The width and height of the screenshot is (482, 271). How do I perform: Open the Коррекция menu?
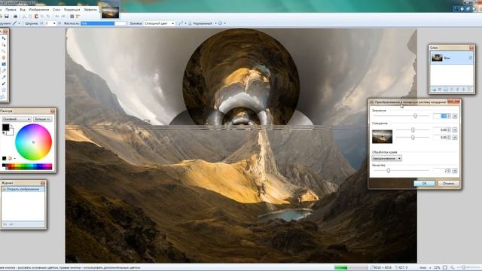(x=72, y=10)
